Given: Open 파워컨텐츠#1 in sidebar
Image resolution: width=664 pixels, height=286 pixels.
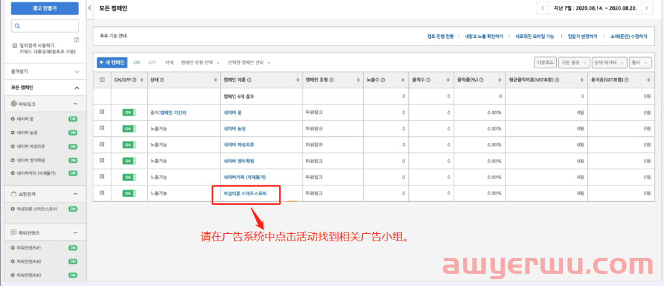Looking at the screenshot, I should [28, 247].
